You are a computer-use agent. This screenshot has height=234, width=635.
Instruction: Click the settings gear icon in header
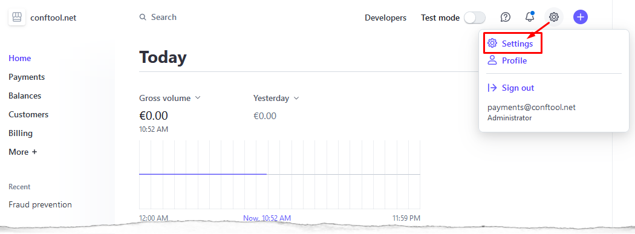click(x=553, y=17)
